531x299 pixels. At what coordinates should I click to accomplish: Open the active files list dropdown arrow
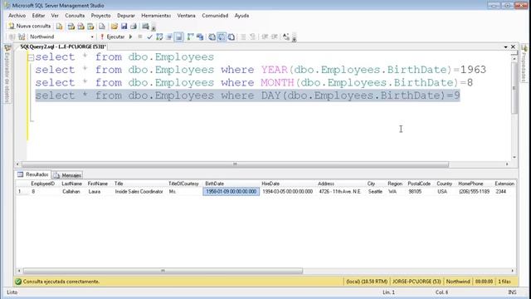[x=505, y=47]
